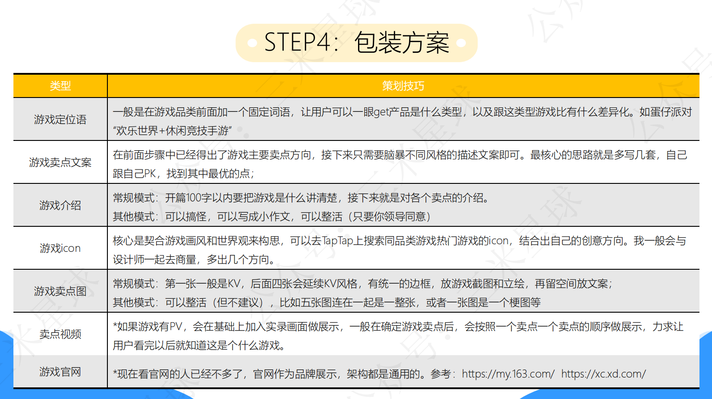
Task: Click the 游戏定位语 row label
Action: point(60,119)
